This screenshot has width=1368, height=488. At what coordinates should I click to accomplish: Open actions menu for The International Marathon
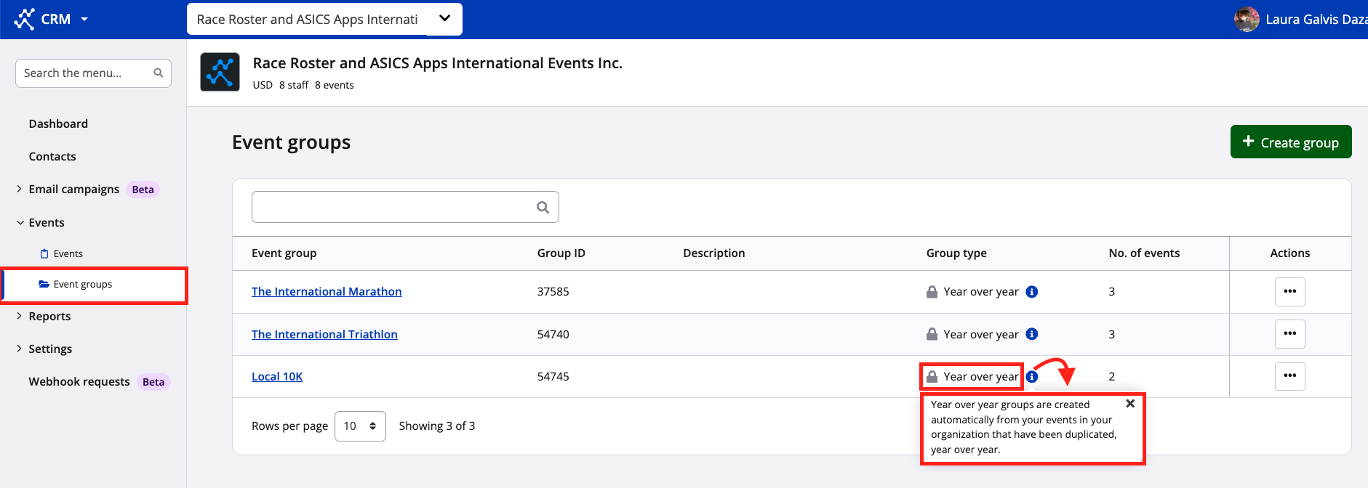tap(1289, 292)
